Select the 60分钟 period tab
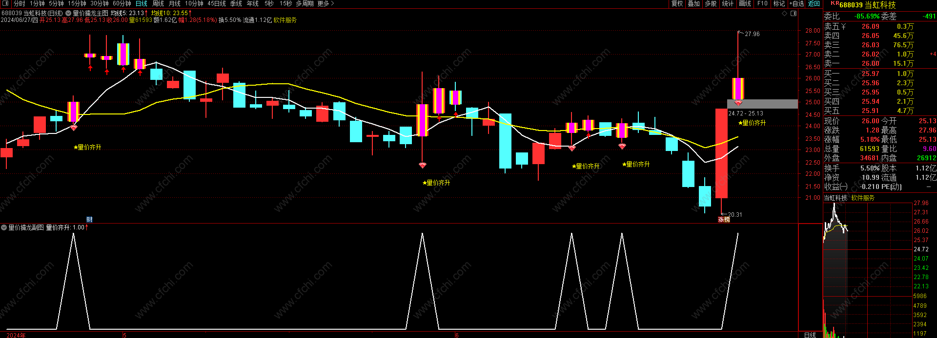 (x=122, y=3)
